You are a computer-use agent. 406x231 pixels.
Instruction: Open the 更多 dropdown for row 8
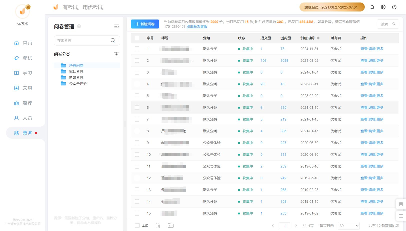pyautogui.click(x=380, y=131)
